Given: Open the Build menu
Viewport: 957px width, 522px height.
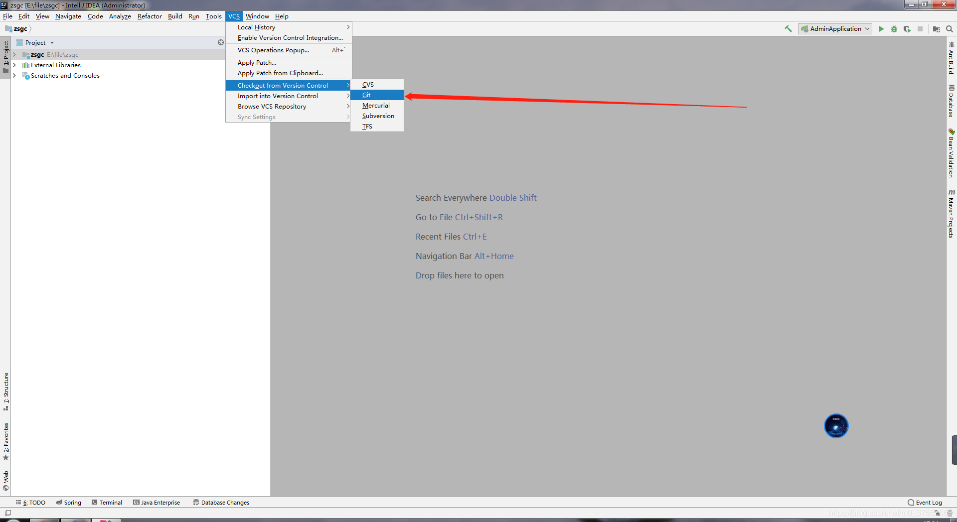Looking at the screenshot, I should coord(175,16).
